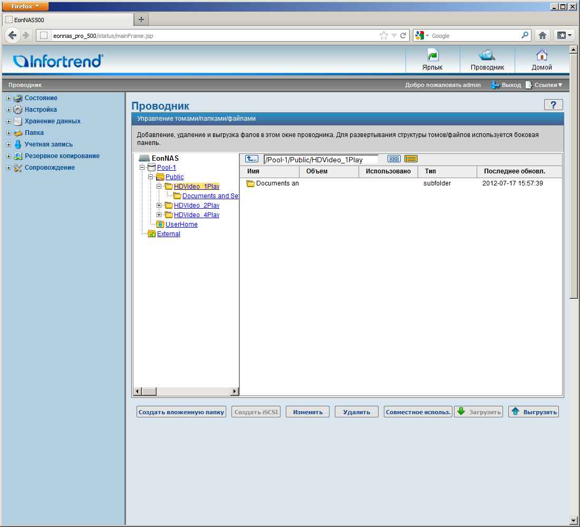Image resolution: width=580 pixels, height=527 pixels.
Task: Expand the Состояние sidebar section
Action: pos(8,98)
